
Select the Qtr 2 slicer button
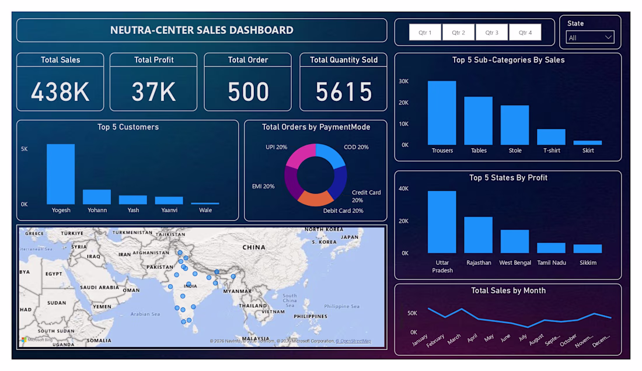[459, 32]
